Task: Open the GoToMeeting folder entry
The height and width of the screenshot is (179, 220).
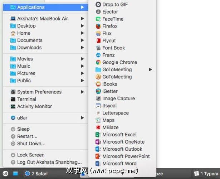Action: 122,69
